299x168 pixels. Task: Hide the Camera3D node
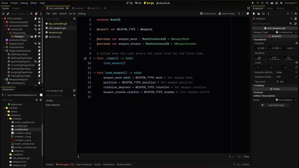39,29
